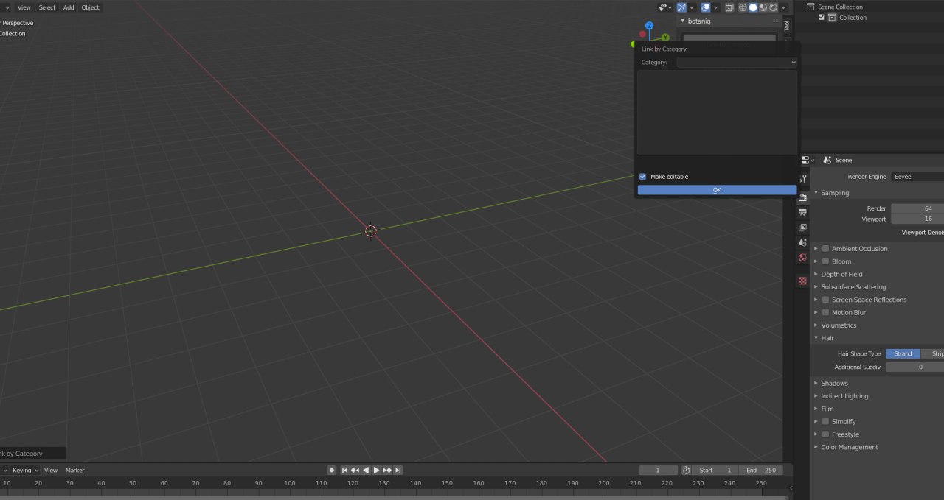Switch to material preview shading
This screenshot has width=944, height=500.
coord(763,7)
